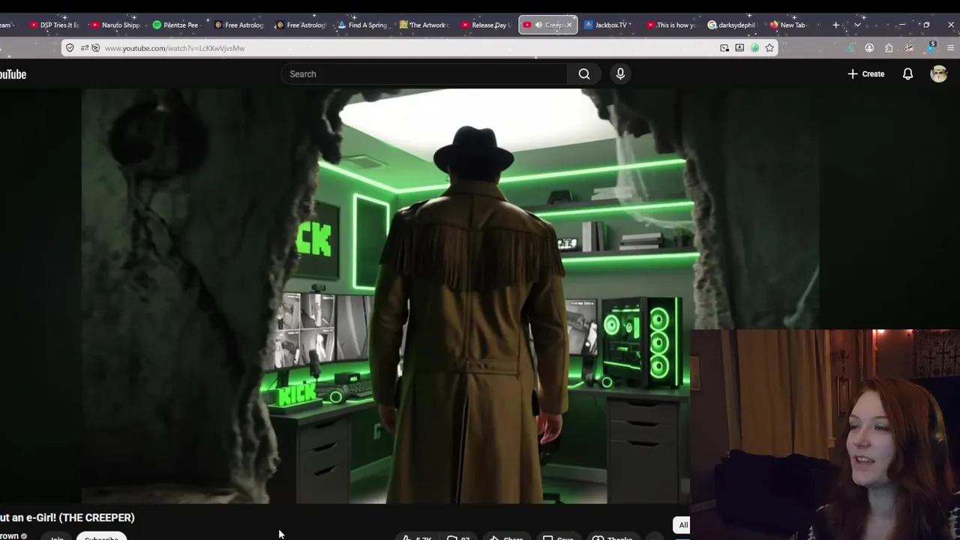960x540 pixels.
Task: Switch to the Pilentze Pee tab
Action: pos(178,25)
